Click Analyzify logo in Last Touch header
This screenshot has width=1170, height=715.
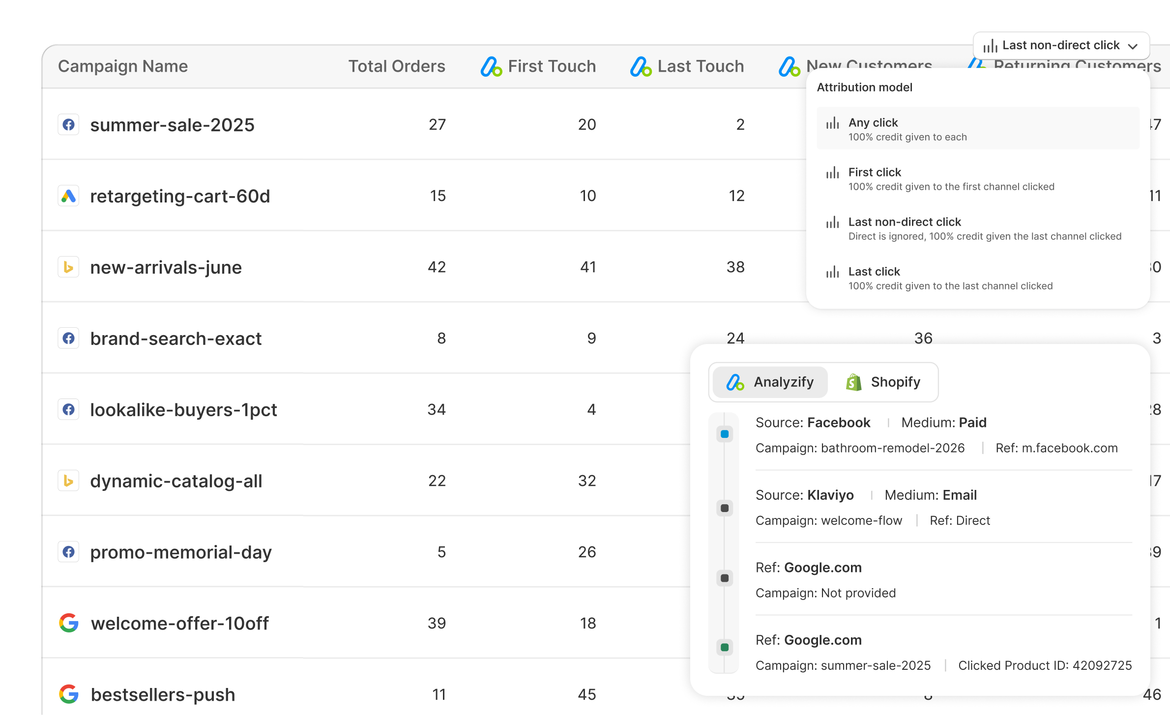click(641, 67)
